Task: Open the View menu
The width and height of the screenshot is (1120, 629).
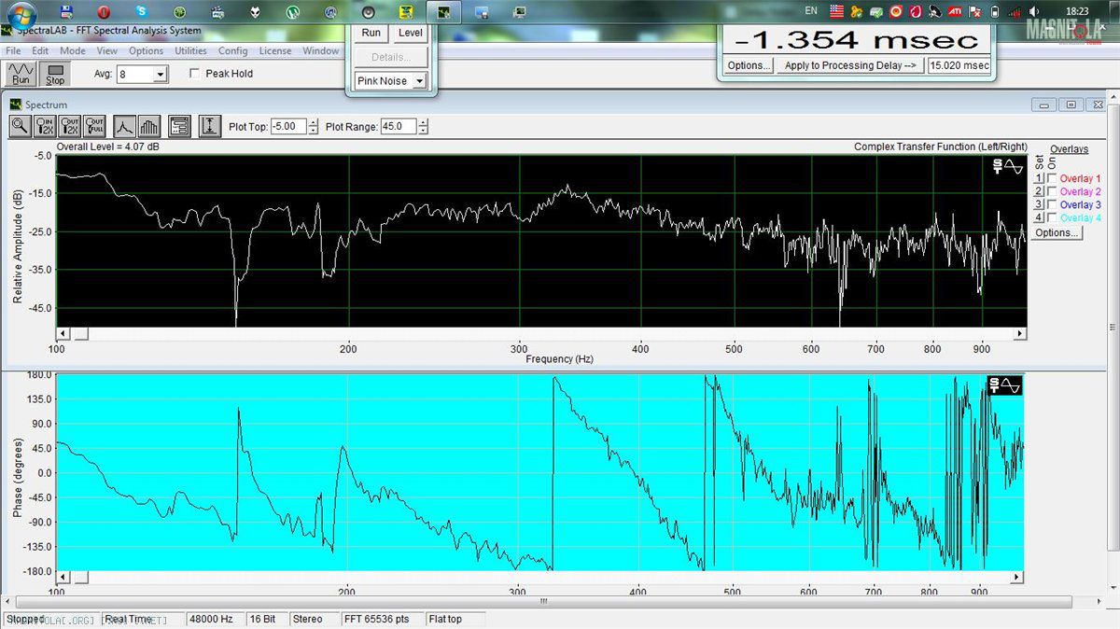Action: [107, 51]
